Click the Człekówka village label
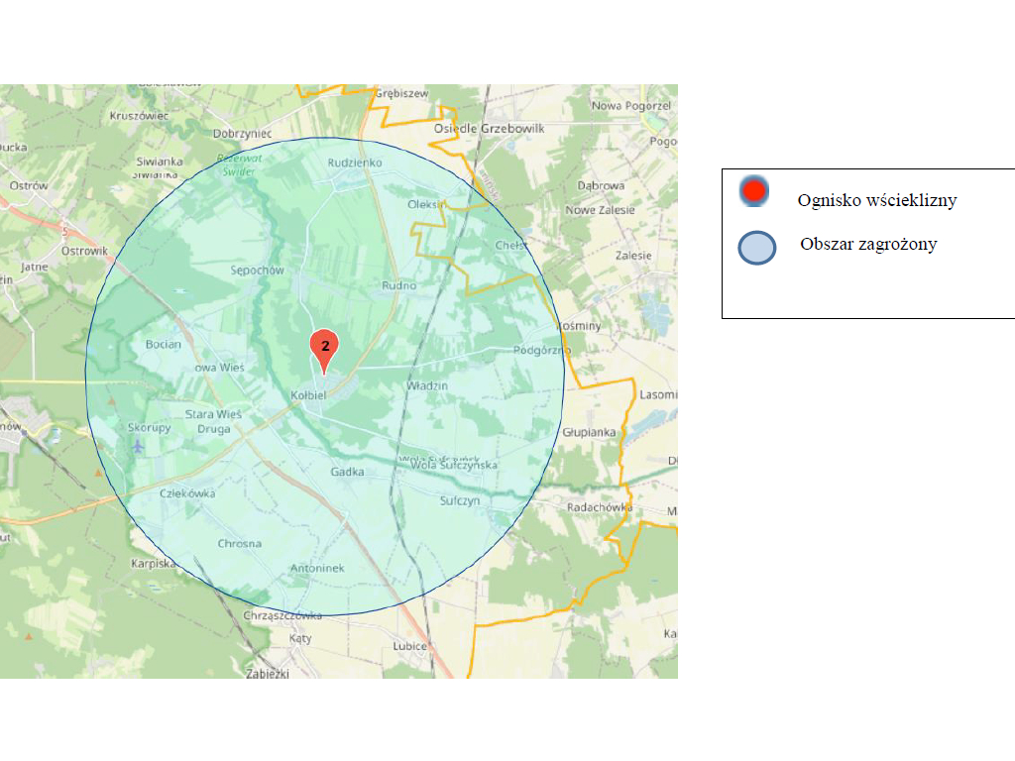 click(x=187, y=492)
